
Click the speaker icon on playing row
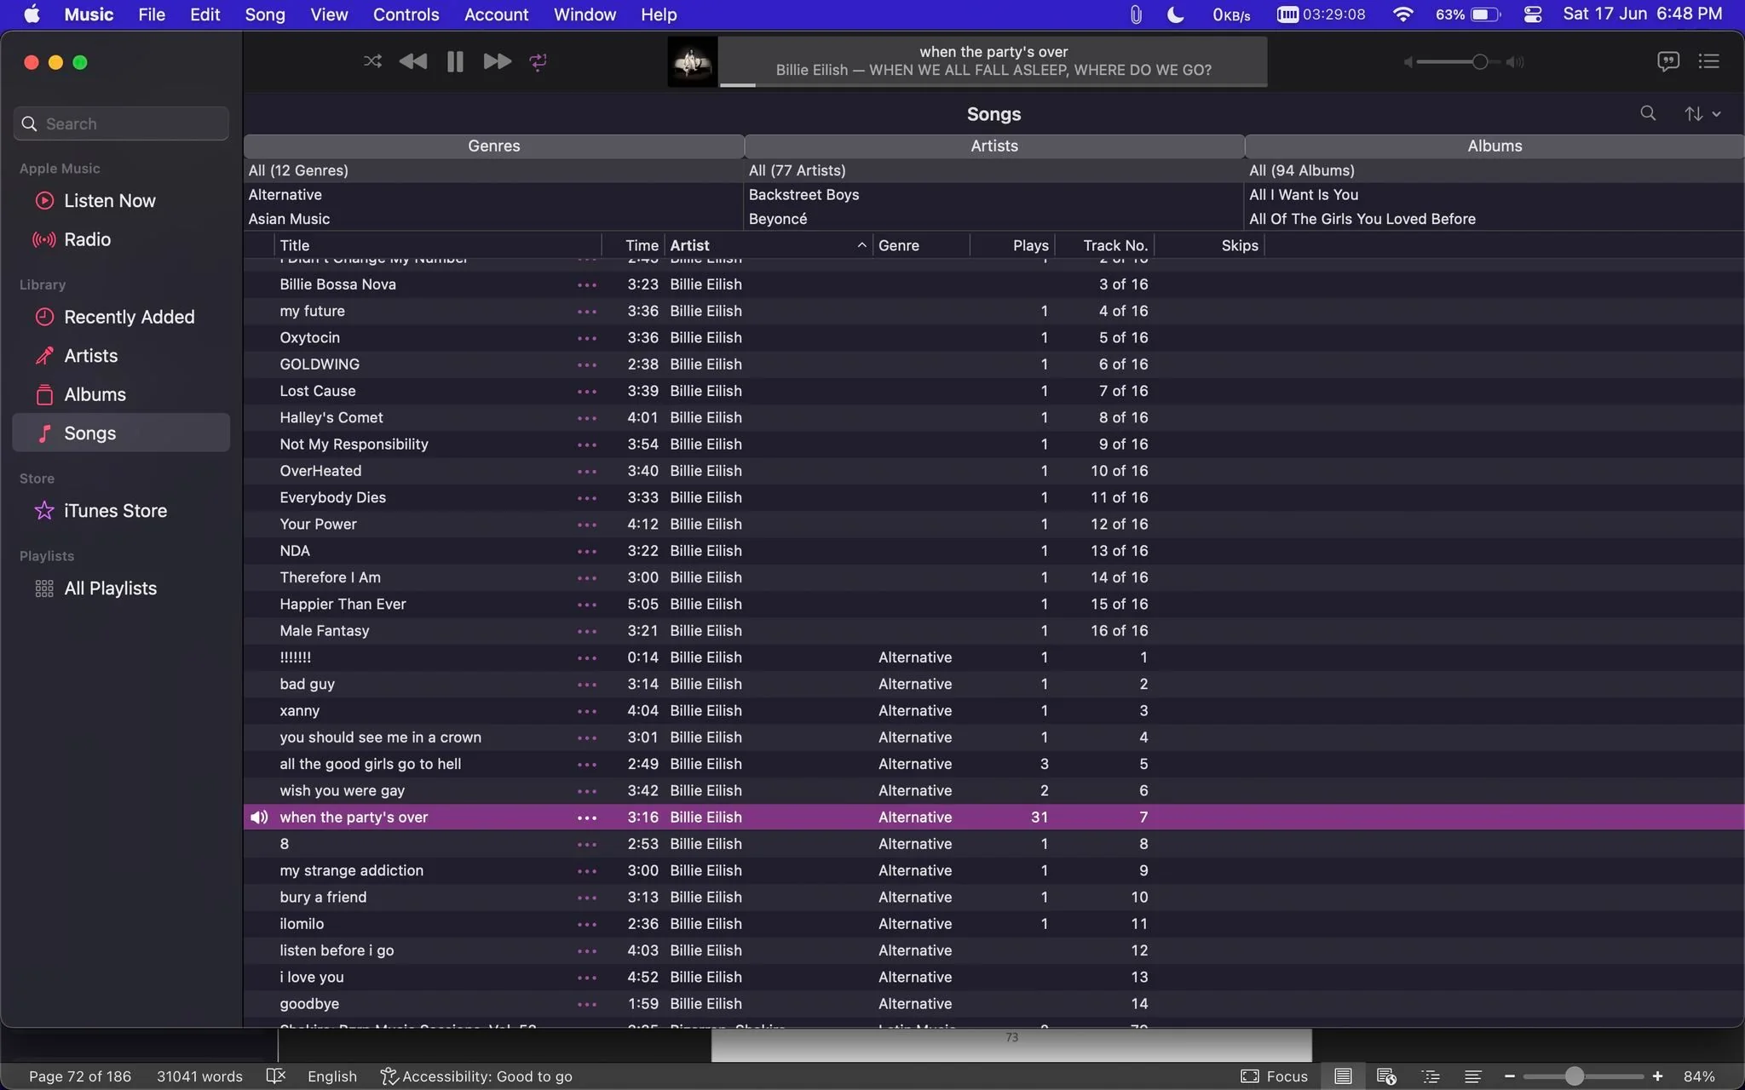point(259,817)
